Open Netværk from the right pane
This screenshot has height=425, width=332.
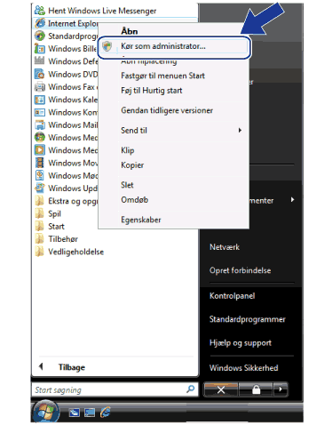click(x=225, y=247)
